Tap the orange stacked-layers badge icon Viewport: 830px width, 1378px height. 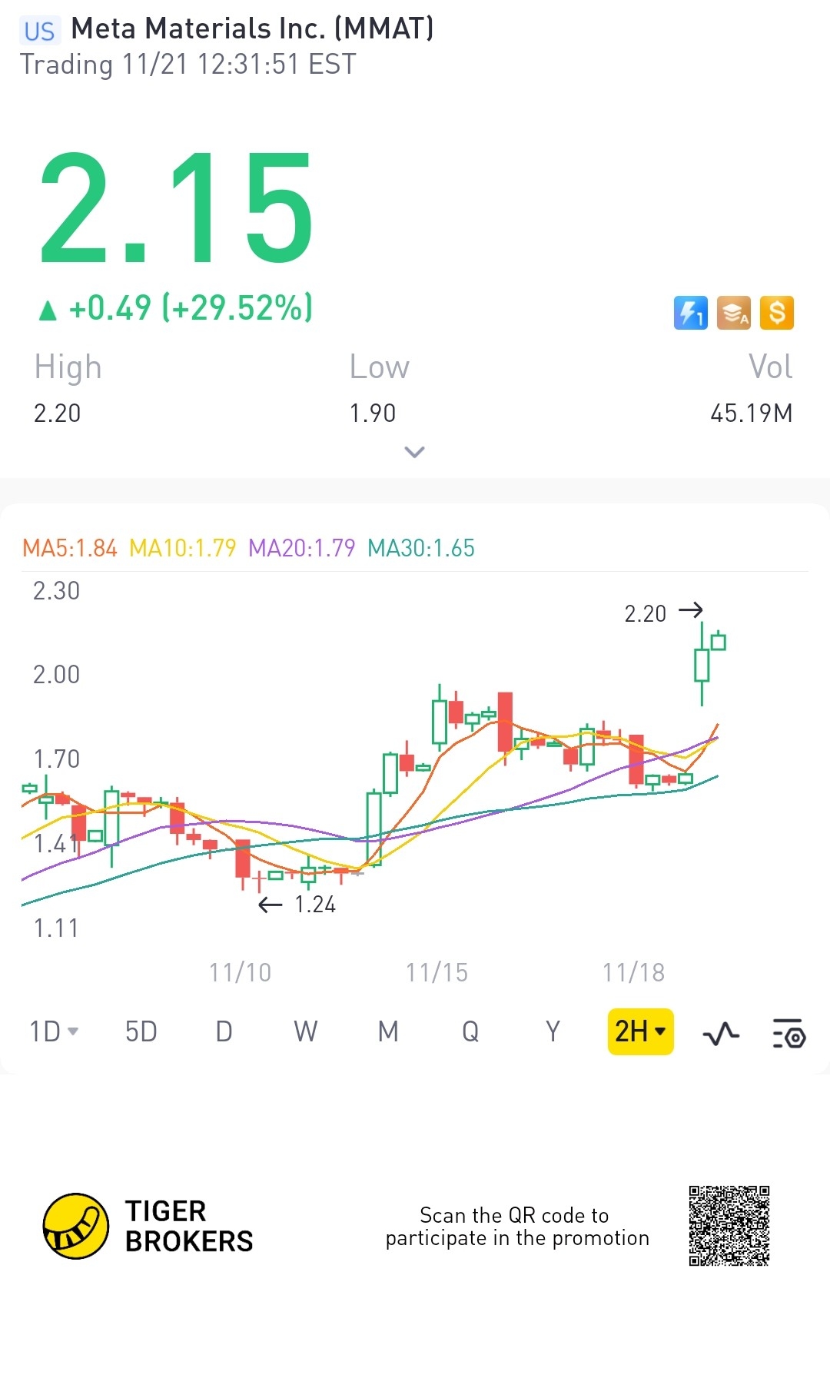[x=734, y=313]
